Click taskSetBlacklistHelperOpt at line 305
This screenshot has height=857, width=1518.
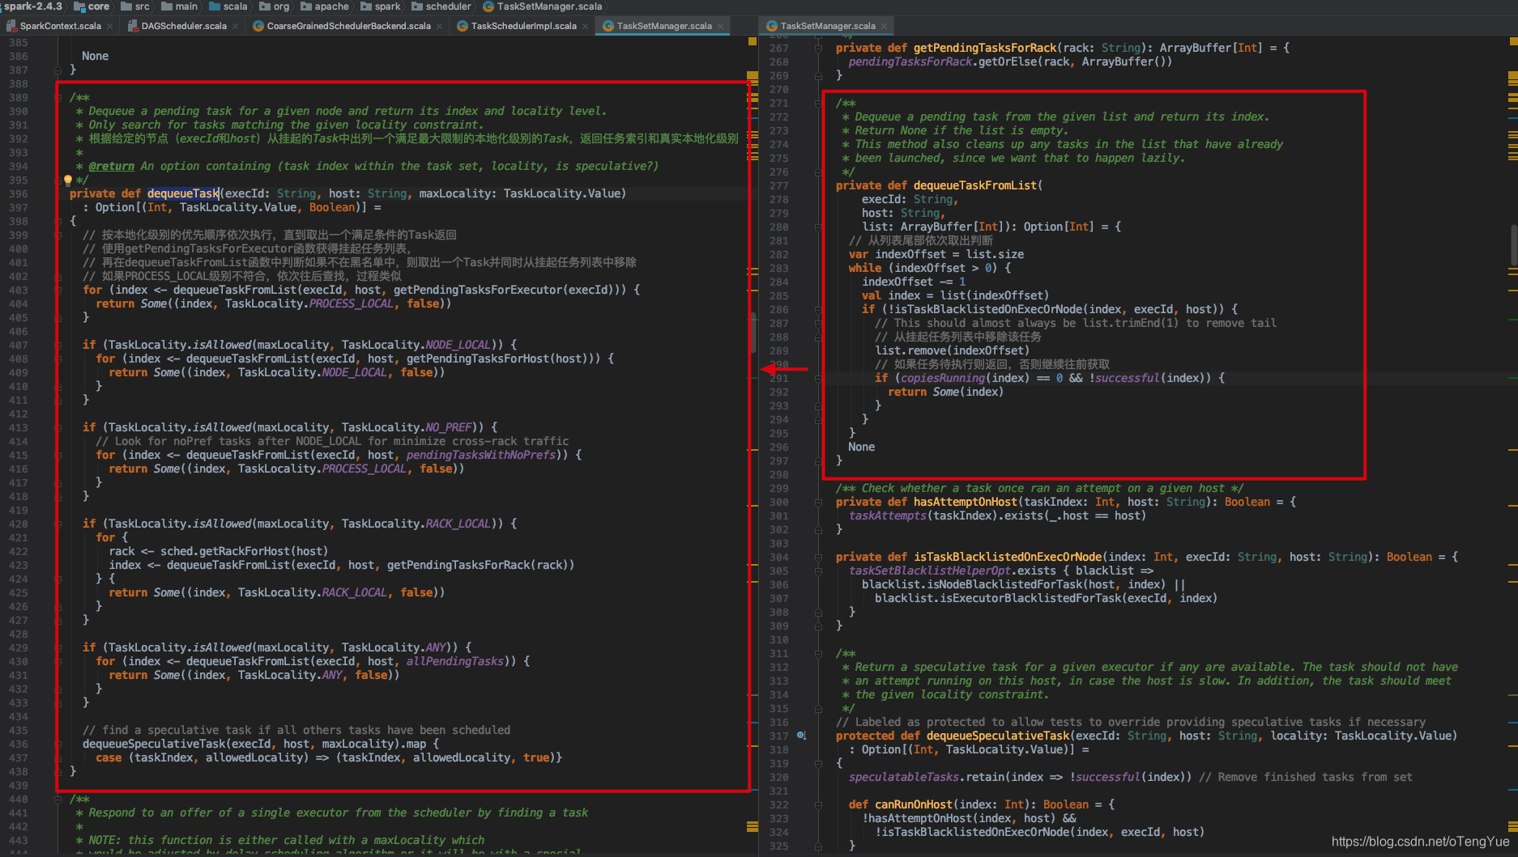point(930,571)
